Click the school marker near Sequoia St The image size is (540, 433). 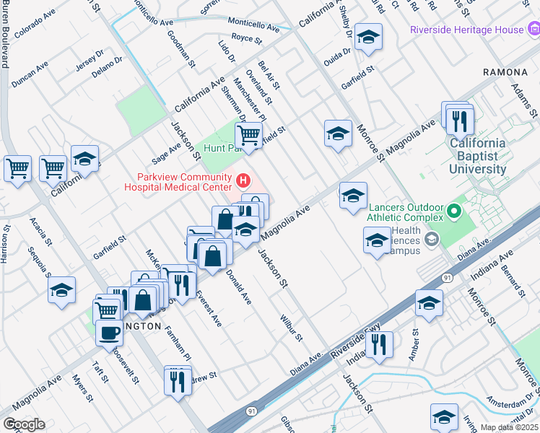[61, 291]
